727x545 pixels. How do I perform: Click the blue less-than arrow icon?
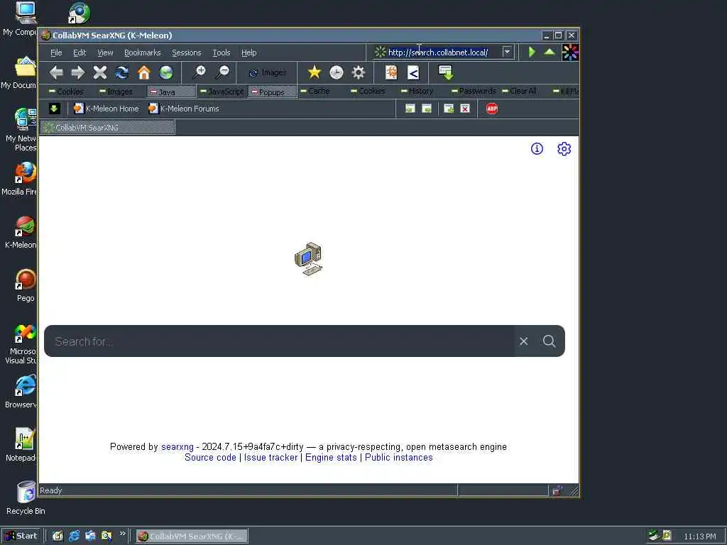[x=413, y=72]
